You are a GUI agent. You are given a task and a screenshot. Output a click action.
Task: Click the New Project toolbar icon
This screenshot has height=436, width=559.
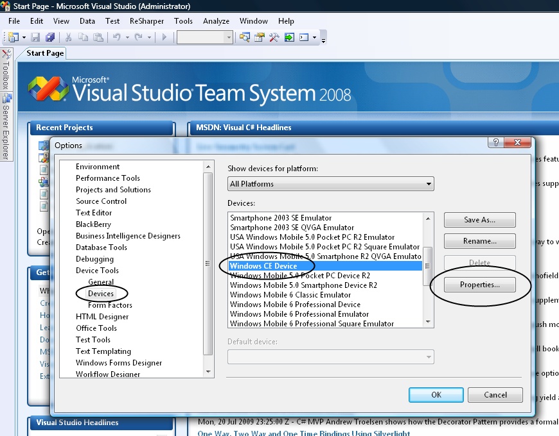(13, 37)
